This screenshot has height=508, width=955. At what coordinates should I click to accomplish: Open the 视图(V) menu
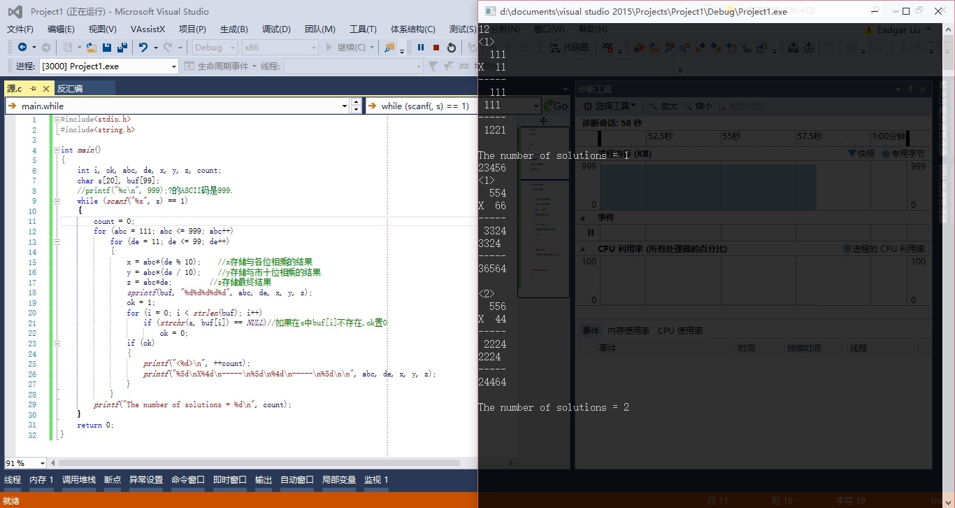pyautogui.click(x=102, y=29)
